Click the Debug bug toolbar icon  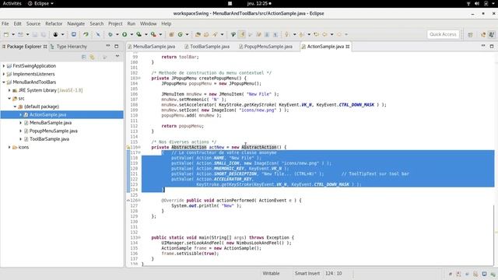click(110, 34)
